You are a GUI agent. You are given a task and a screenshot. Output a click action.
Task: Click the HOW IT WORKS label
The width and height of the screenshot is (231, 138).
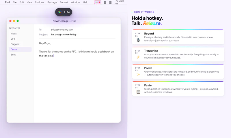(144, 12)
